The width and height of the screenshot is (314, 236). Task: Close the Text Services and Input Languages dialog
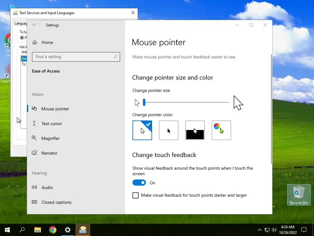coord(133,13)
